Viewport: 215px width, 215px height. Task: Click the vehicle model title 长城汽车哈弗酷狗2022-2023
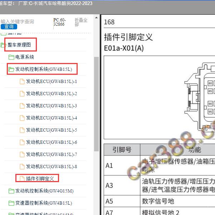pos(63,3)
